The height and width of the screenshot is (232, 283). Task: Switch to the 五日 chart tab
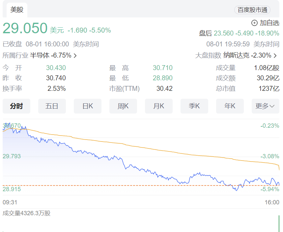click(52, 106)
